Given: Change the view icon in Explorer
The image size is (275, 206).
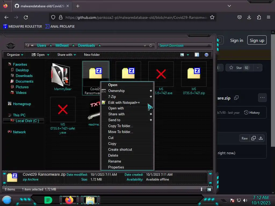Looking at the screenshot, I should (x=182, y=55).
